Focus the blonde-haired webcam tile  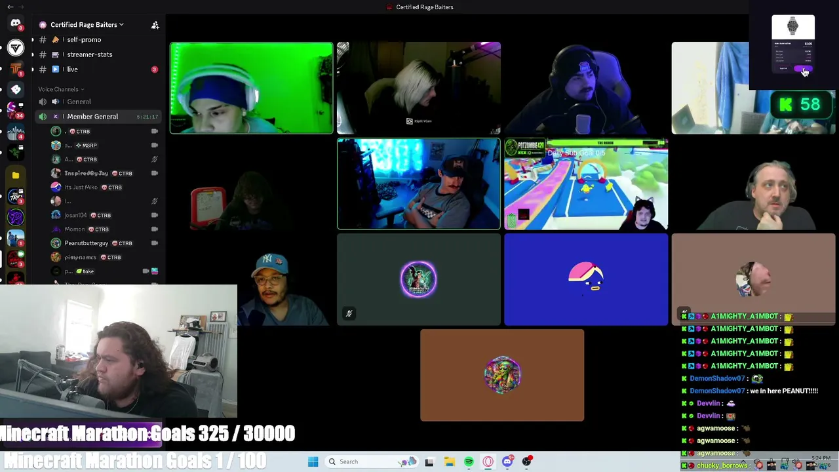(419, 88)
